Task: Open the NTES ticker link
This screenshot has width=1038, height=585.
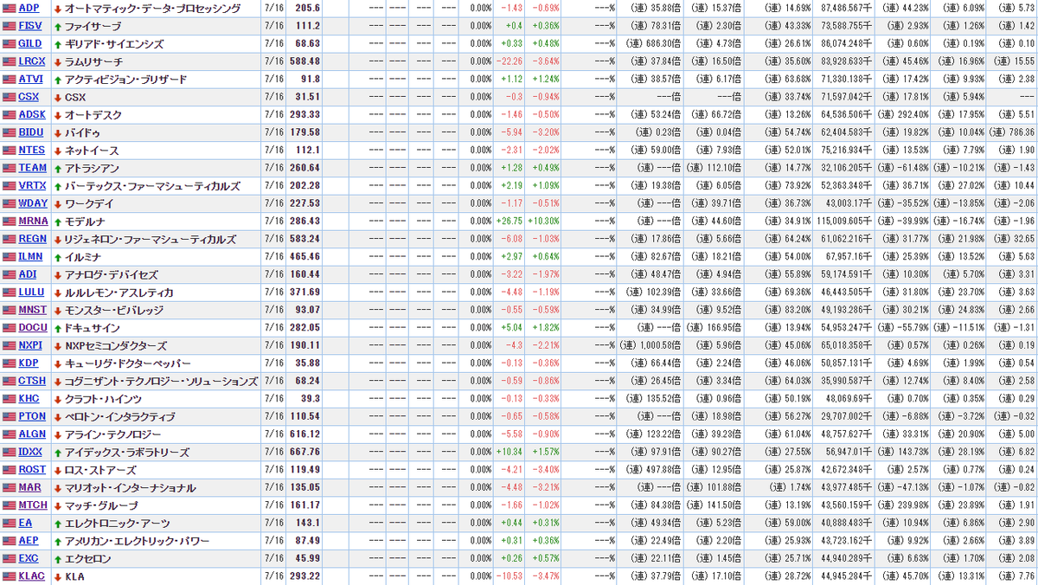Action: (31, 150)
